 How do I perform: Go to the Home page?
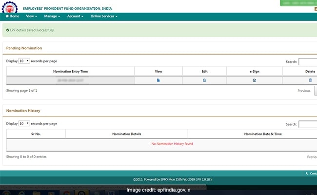(x=12, y=16)
